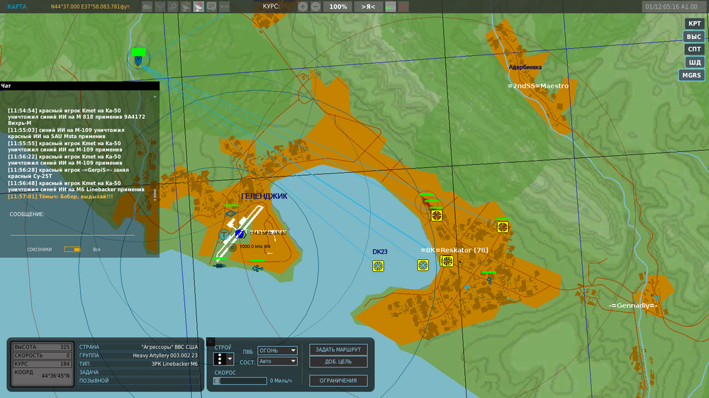
Task: Open the chat message bubble icon
Action: [x=211, y=7]
